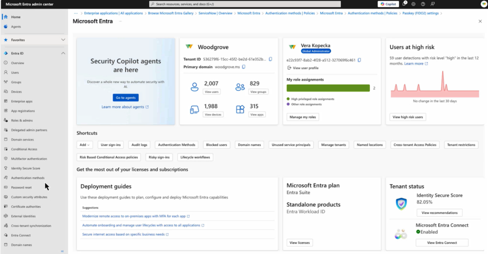488x254 pixels.
Task: Click the Home icon in sidebar
Action: (x=6, y=17)
